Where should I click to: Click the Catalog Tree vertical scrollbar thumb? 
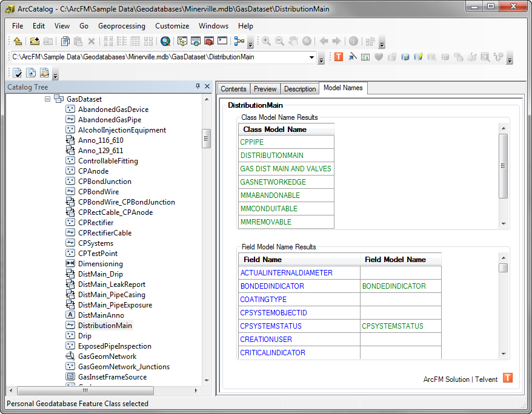click(206, 139)
